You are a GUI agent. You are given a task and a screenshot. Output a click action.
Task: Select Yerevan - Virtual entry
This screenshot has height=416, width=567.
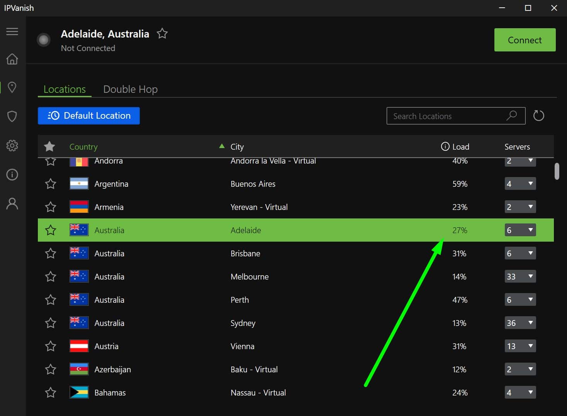click(x=259, y=207)
